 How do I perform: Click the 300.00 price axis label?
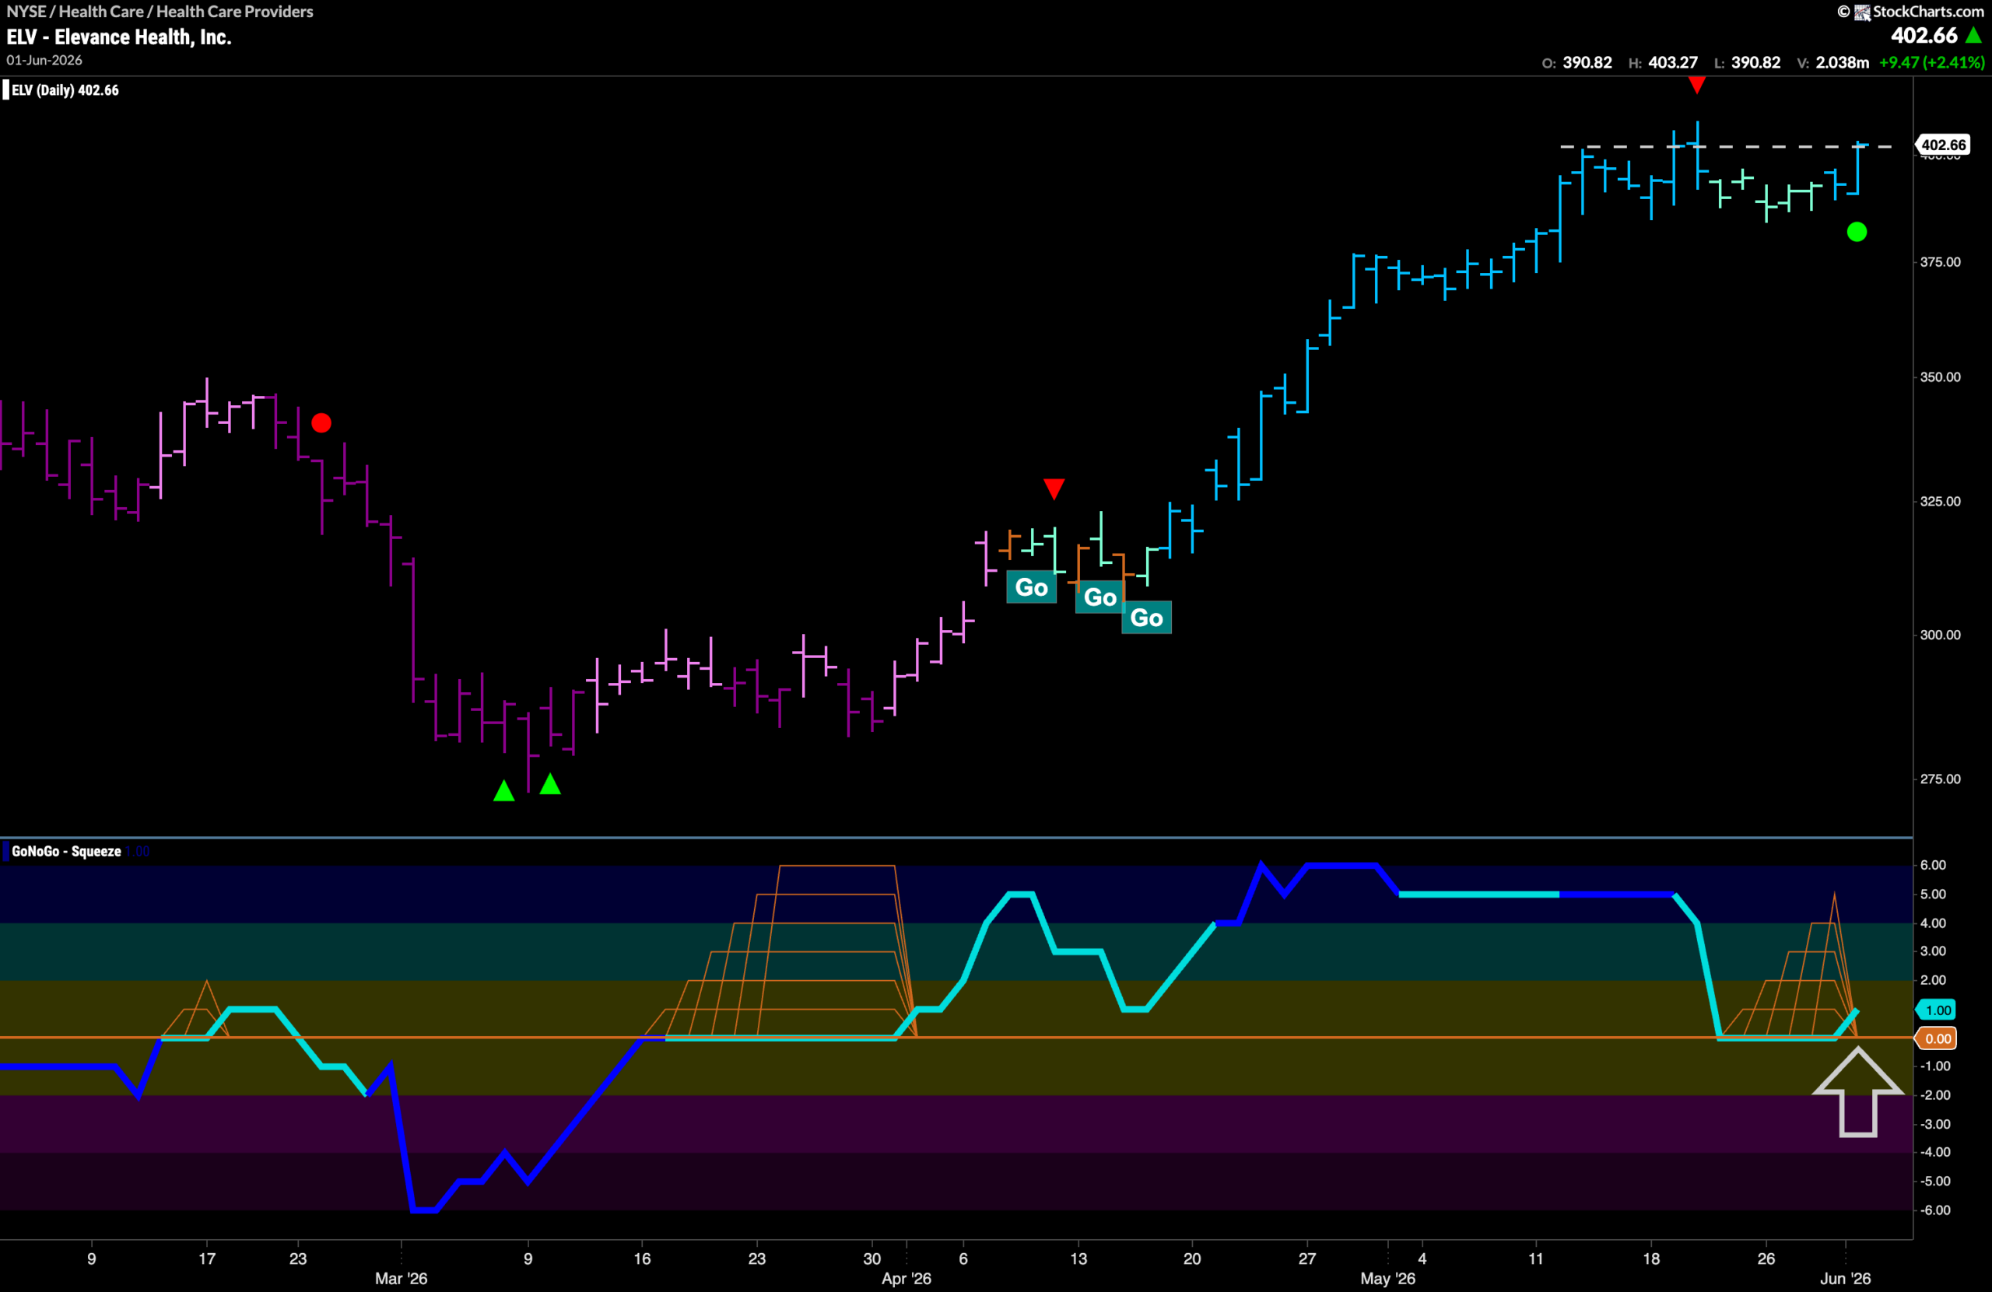(x=1940, y=634)
